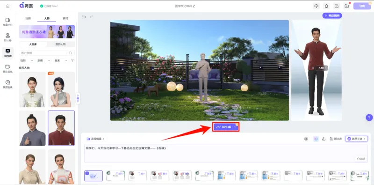This screenshot has width=374, height=185.
Task: Click the undo arrow
Action: [x=84, y=17]
